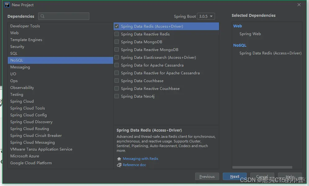This screenshot has height=186, width=309.
Task: Click the home icon beside Messaging with Redis
Action: [x=119, y=159]
